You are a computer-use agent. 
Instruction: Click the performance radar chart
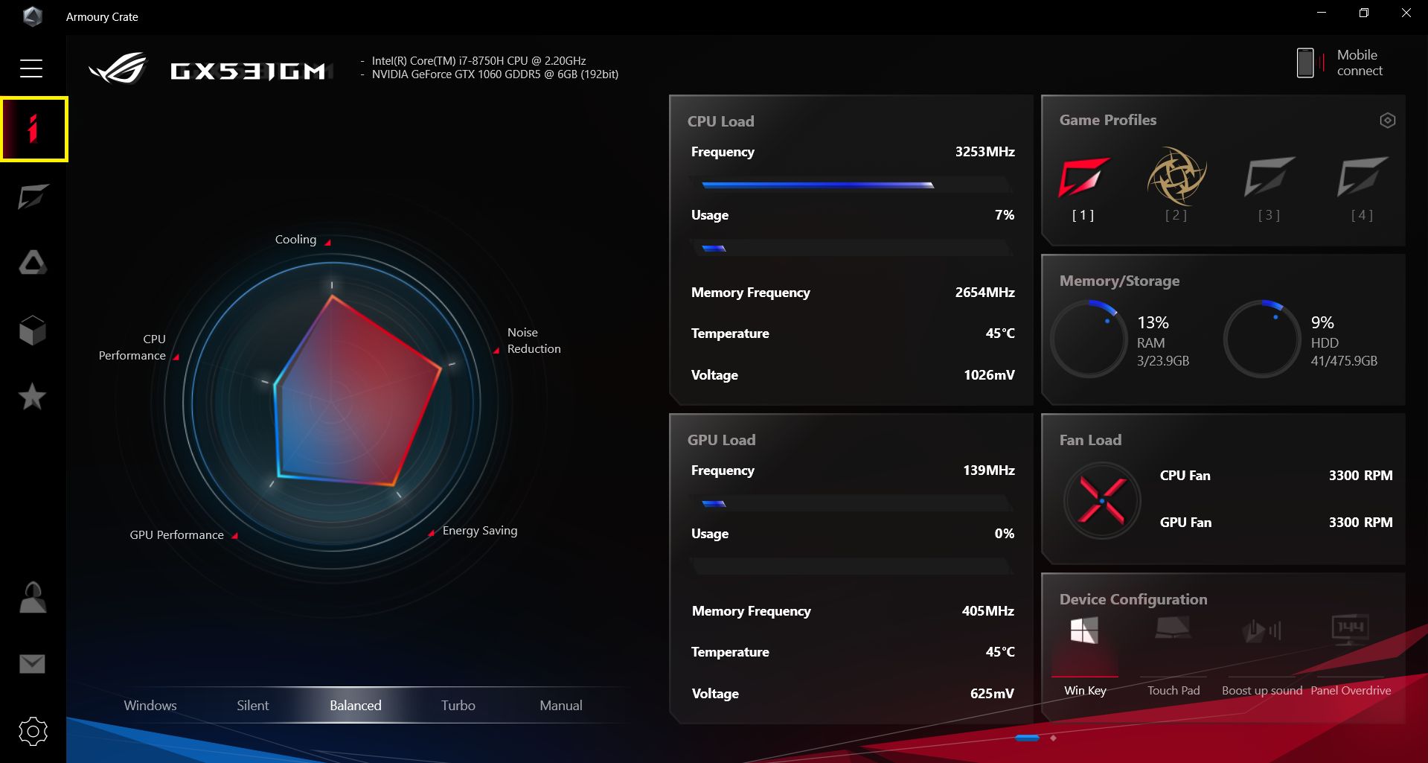point(333,402)
